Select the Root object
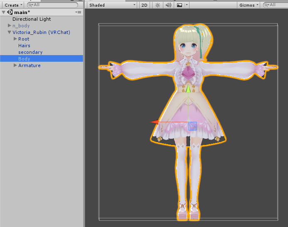The image size is (288, 227). pos(24,39)
